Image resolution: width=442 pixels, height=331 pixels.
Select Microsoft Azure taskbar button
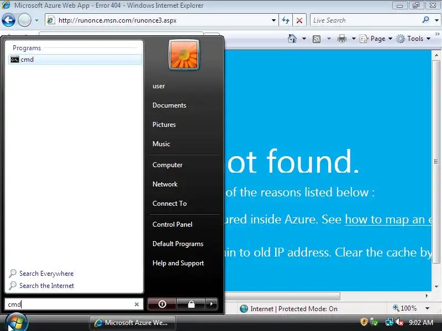click(x=133, y=323)
